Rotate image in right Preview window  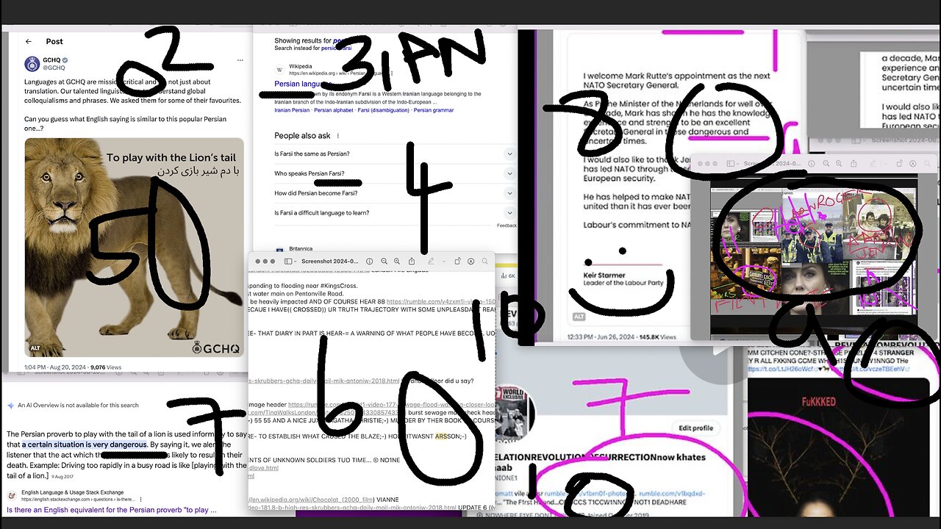point(899,164)
